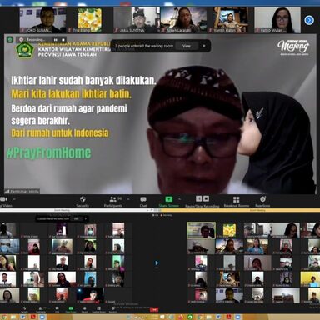Image resolution: width=320 pixels, height=320 pixels.
Task: Go to next gallery page in lower-left window
Action: point(157,262)
